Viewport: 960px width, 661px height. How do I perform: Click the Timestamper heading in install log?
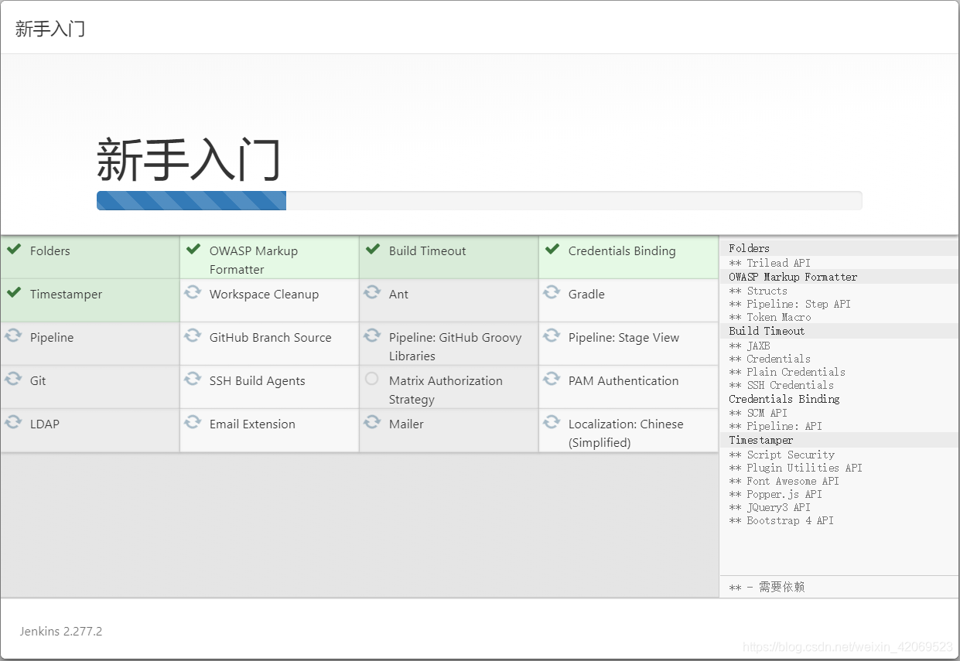coord(761,440)
